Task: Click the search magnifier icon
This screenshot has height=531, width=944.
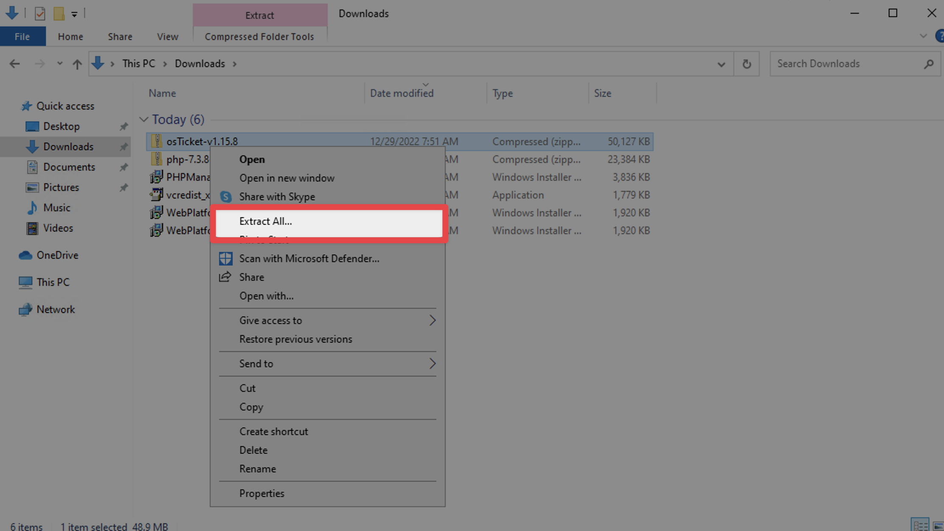Action: click(928, 64)
